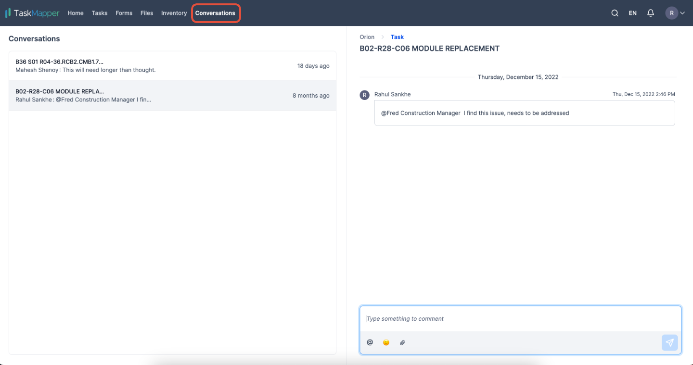Open the Forms menu item
693x365 pixels.
pyautogui.click(x=124, y=13)
